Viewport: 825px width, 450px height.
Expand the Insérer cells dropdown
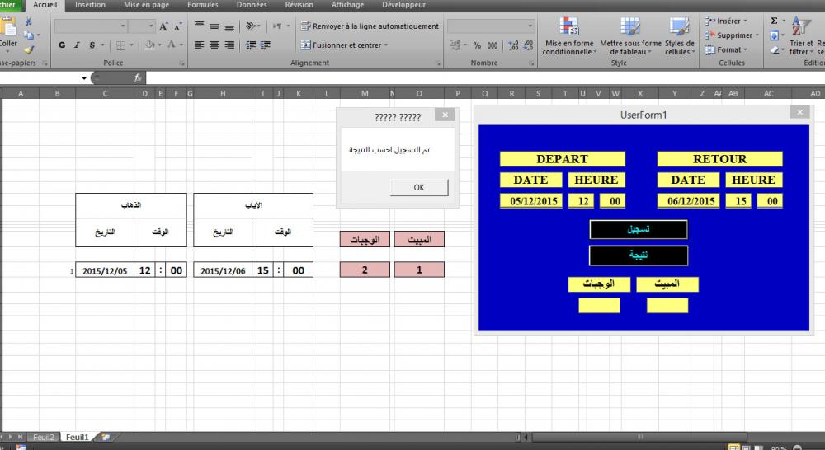745,21
